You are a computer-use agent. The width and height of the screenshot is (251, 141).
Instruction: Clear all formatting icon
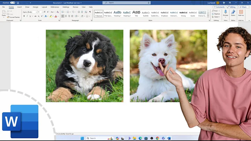[x=58, y=12]
